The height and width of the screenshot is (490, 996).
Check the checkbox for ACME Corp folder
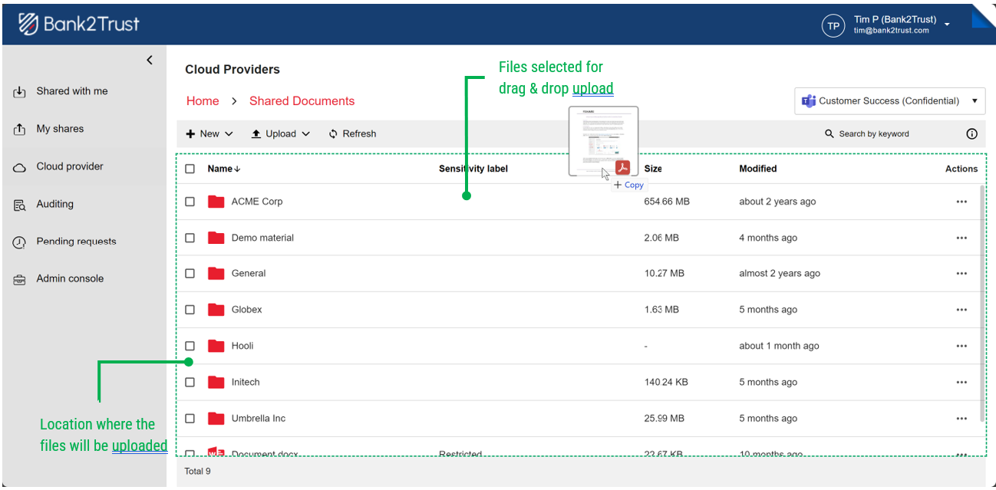[x=190, y=201]
